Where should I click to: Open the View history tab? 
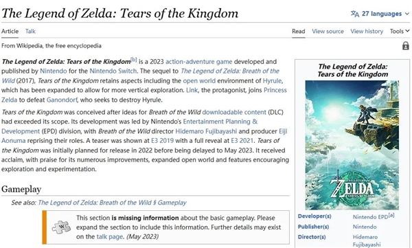click(367, 32)
